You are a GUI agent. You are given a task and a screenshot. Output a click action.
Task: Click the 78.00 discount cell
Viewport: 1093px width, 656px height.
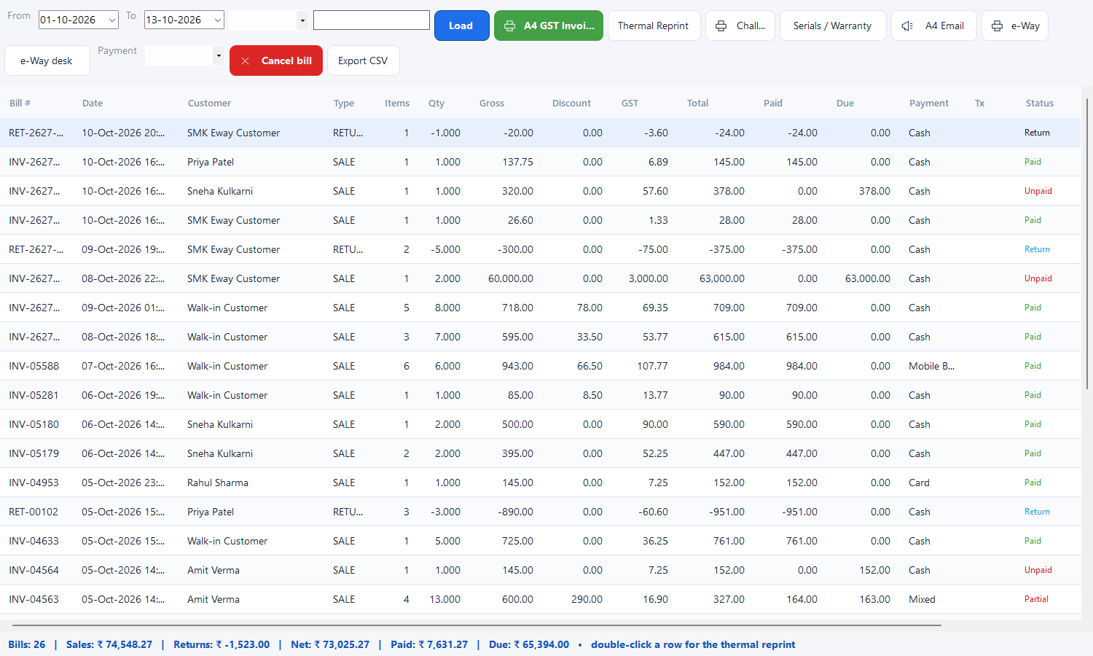point(589,308)
